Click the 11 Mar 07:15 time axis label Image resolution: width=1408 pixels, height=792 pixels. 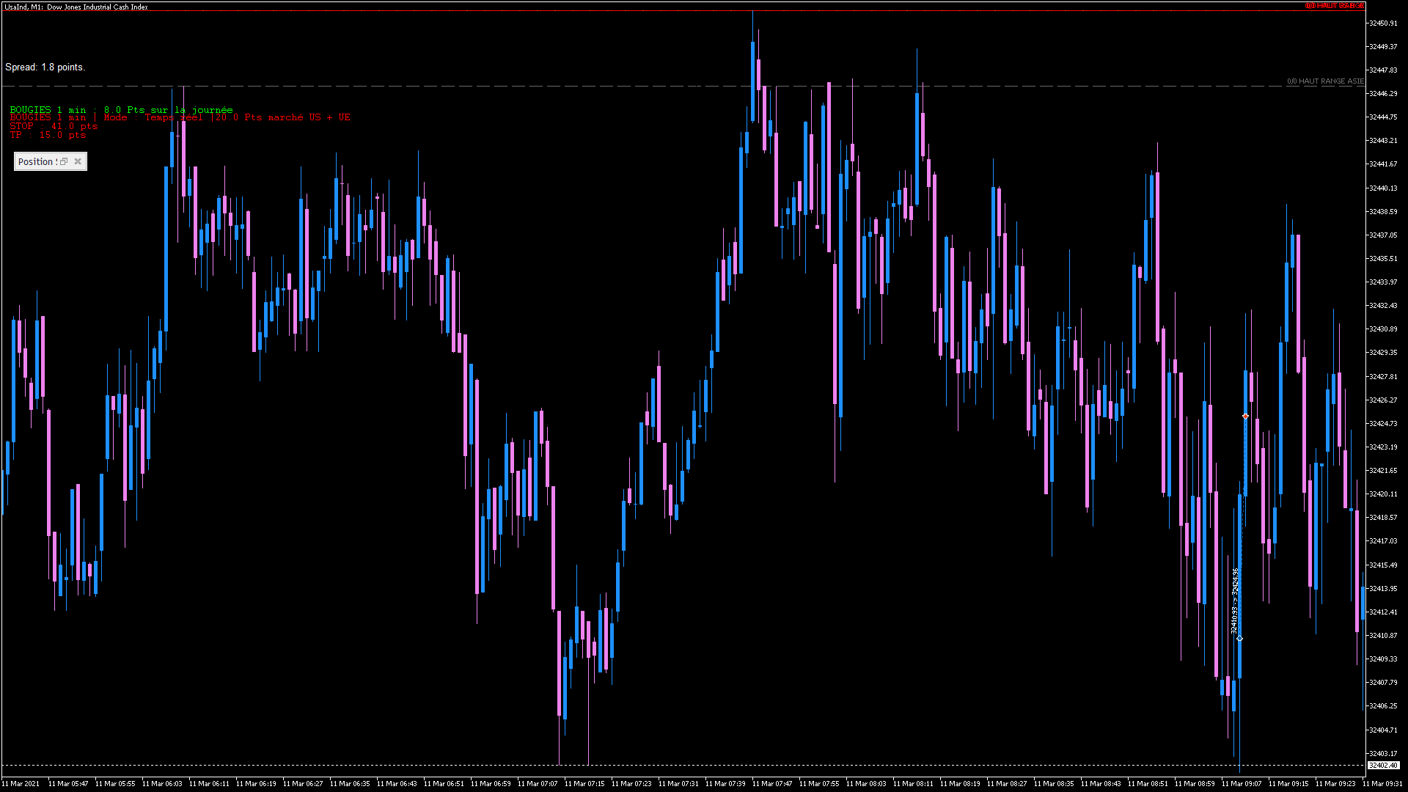coord(584,784)
